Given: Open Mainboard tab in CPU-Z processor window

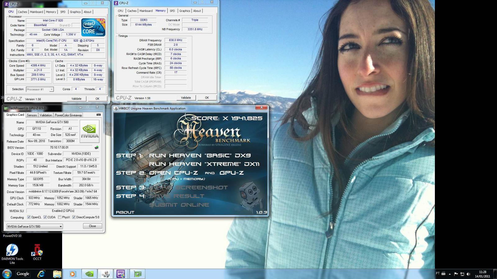Looking at the screenshot, I should [x=36, y=12].
